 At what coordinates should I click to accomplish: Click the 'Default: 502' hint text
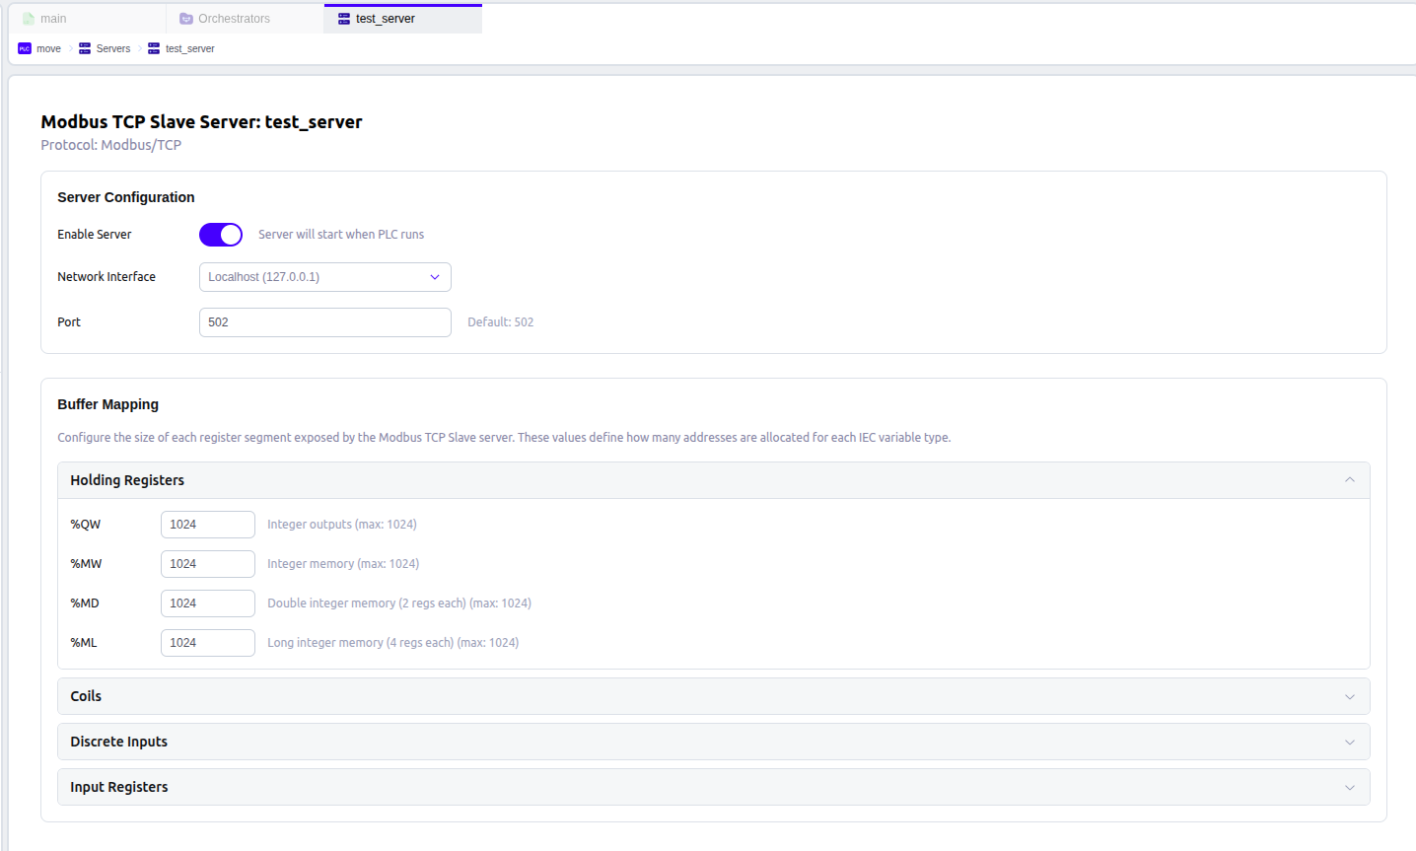click(500, 322)
